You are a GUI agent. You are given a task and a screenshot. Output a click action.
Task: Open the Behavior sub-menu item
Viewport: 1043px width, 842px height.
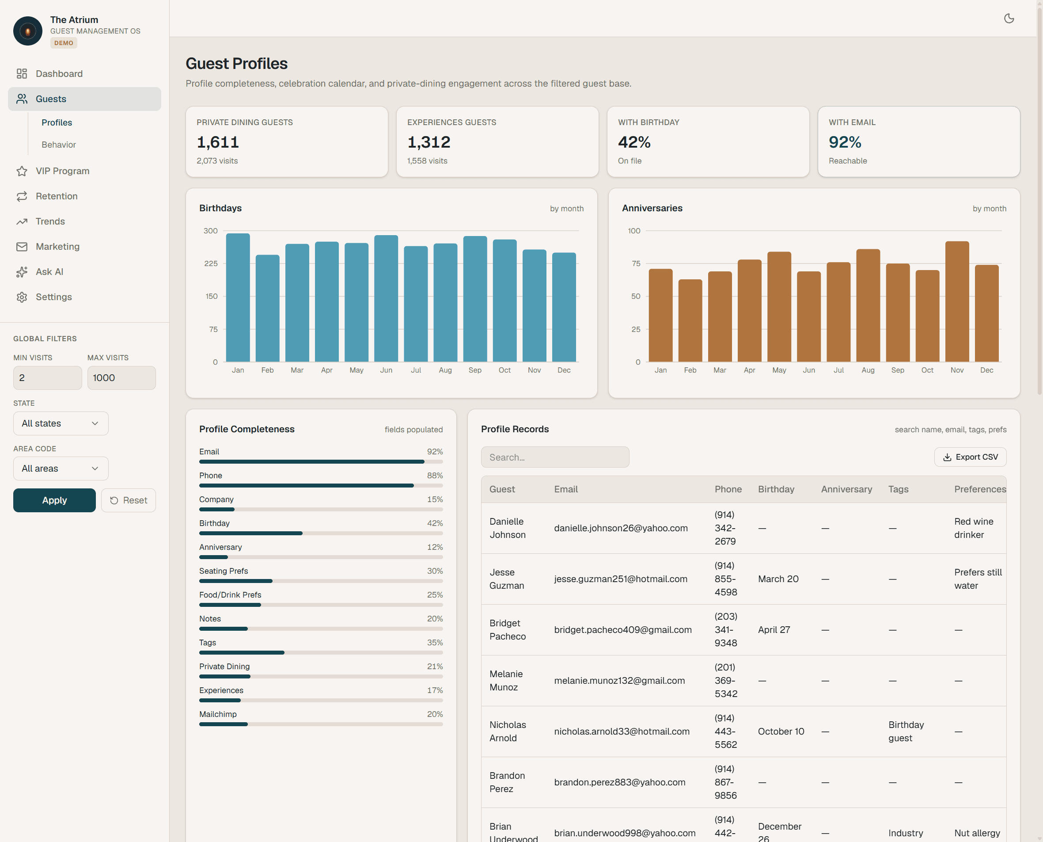(59, 145)
